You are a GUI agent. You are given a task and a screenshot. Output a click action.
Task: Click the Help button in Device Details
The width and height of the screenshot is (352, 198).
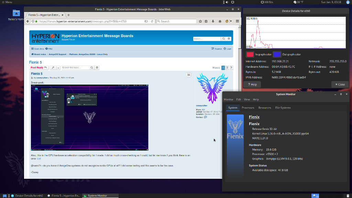pyautogui.click(x=252, y=85)
